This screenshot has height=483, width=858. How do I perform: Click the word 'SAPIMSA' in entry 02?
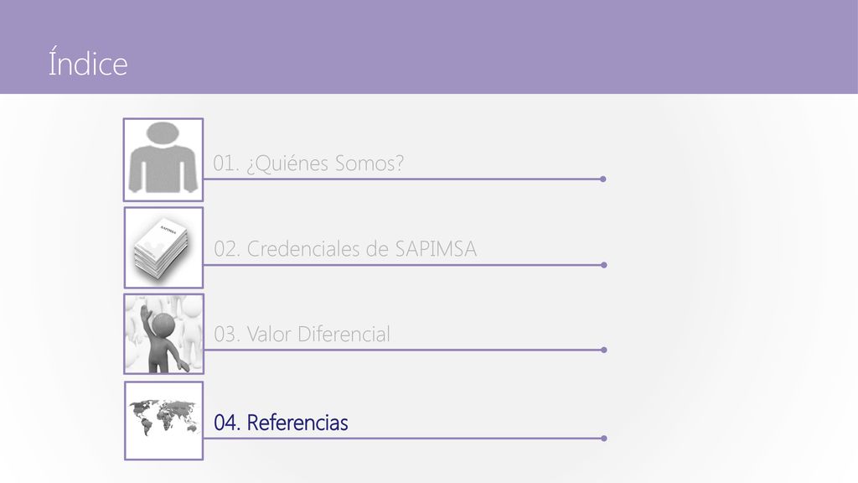pyautogui.click(x=436, y=249)
